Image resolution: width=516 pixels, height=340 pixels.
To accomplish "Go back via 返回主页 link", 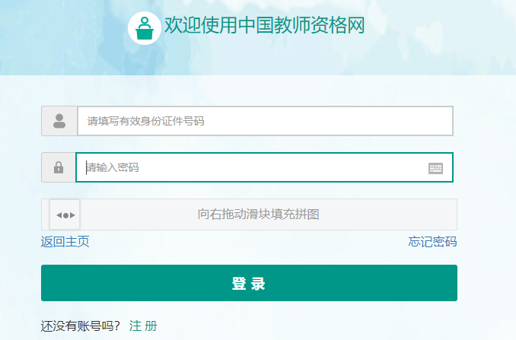I will coord(65,242).
